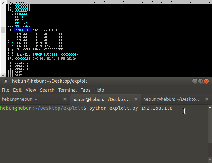
Task: Click the FS segment row 0053
Action: pyautogui.click(x=41, y=46)
